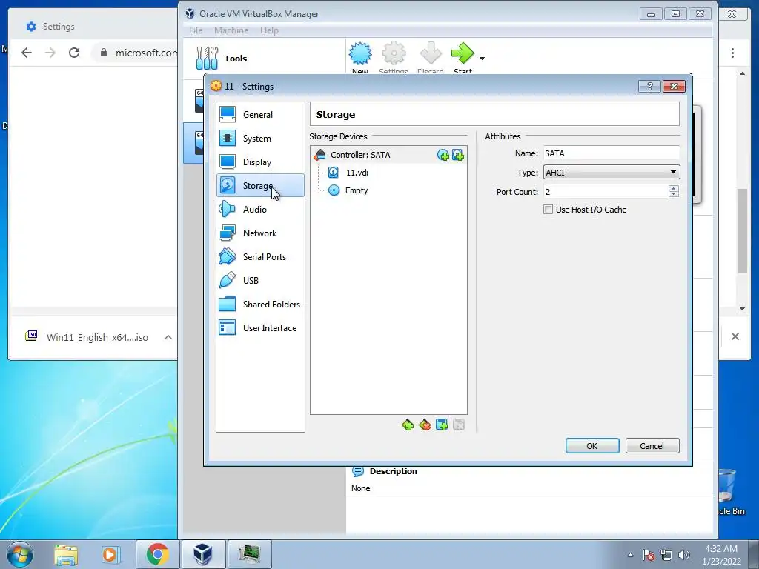Click Cancel in the Settings dialog
Screen dimensions: 759x569
(x=652, y=445)
